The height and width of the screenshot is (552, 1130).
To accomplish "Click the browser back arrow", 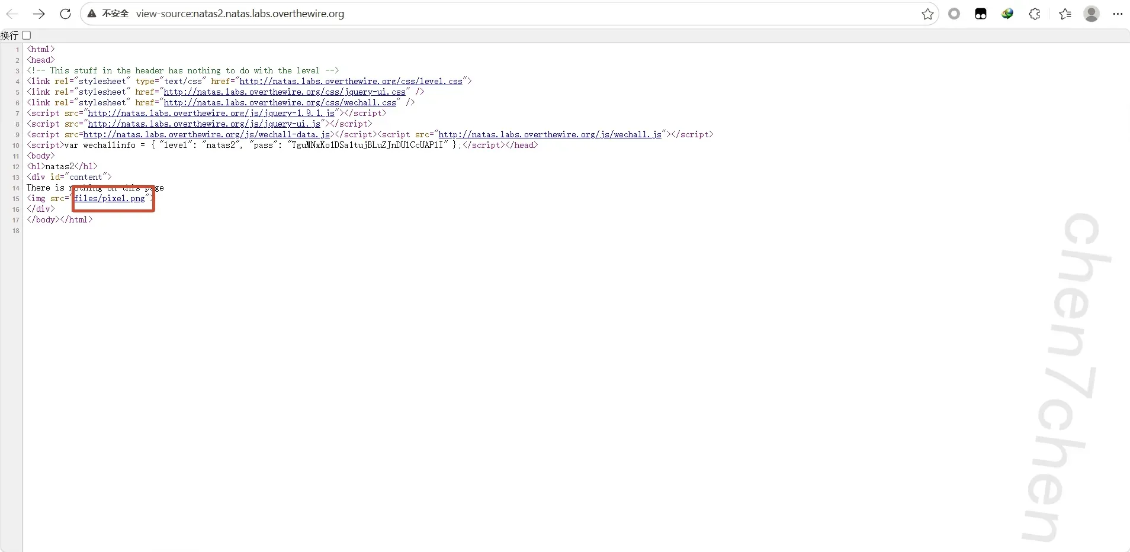I will tap(12, 14).
